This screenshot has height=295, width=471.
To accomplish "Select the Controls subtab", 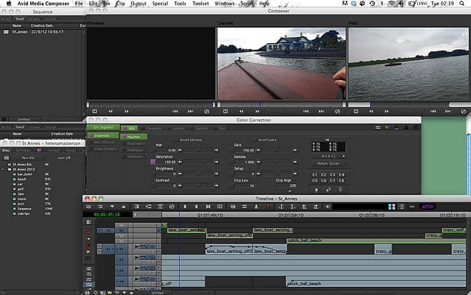I will coord(104,135).
